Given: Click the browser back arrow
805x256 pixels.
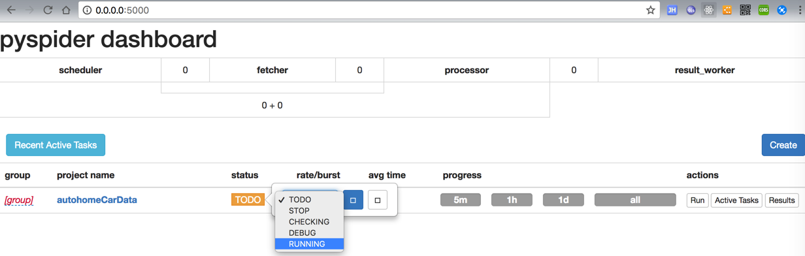Looking at the screenshot, I should click(11, 10).
